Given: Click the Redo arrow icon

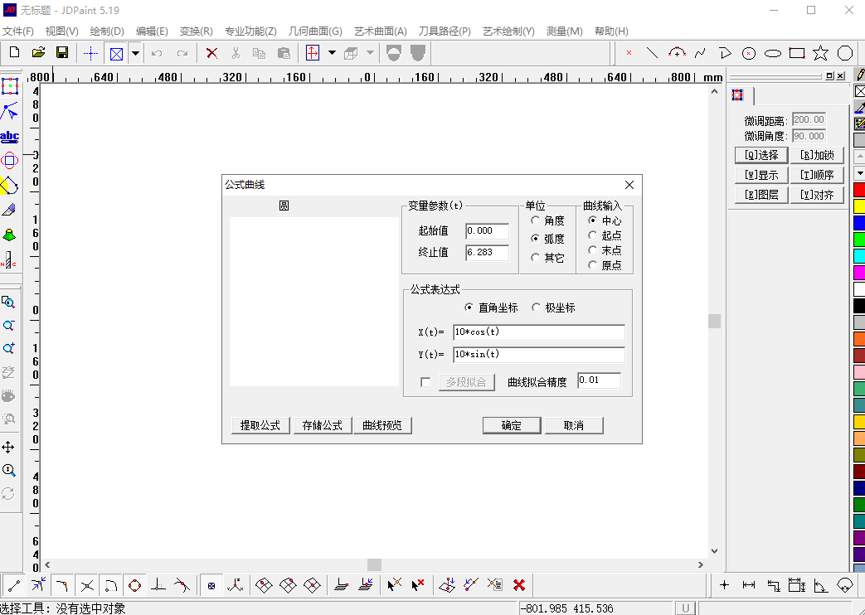Looking at the screenshot, I should click(182, 53).
